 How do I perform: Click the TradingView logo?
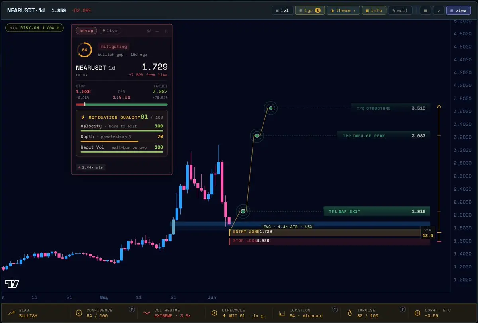(x=12, y=284)
